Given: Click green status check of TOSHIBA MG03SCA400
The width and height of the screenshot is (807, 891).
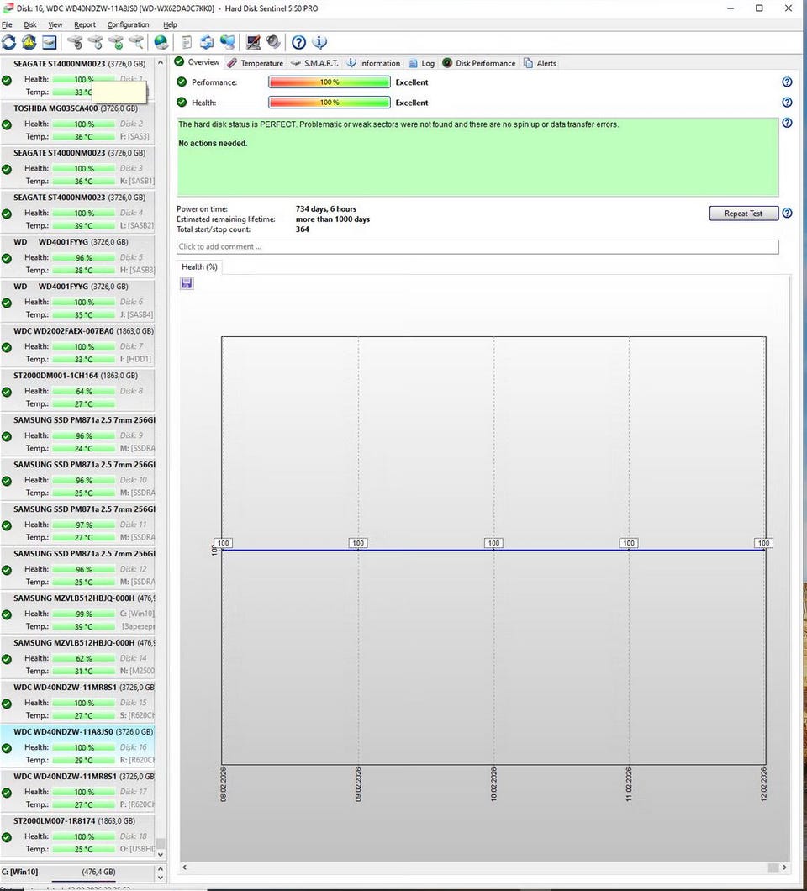Looking at the screenshot, I should point(7,125).
